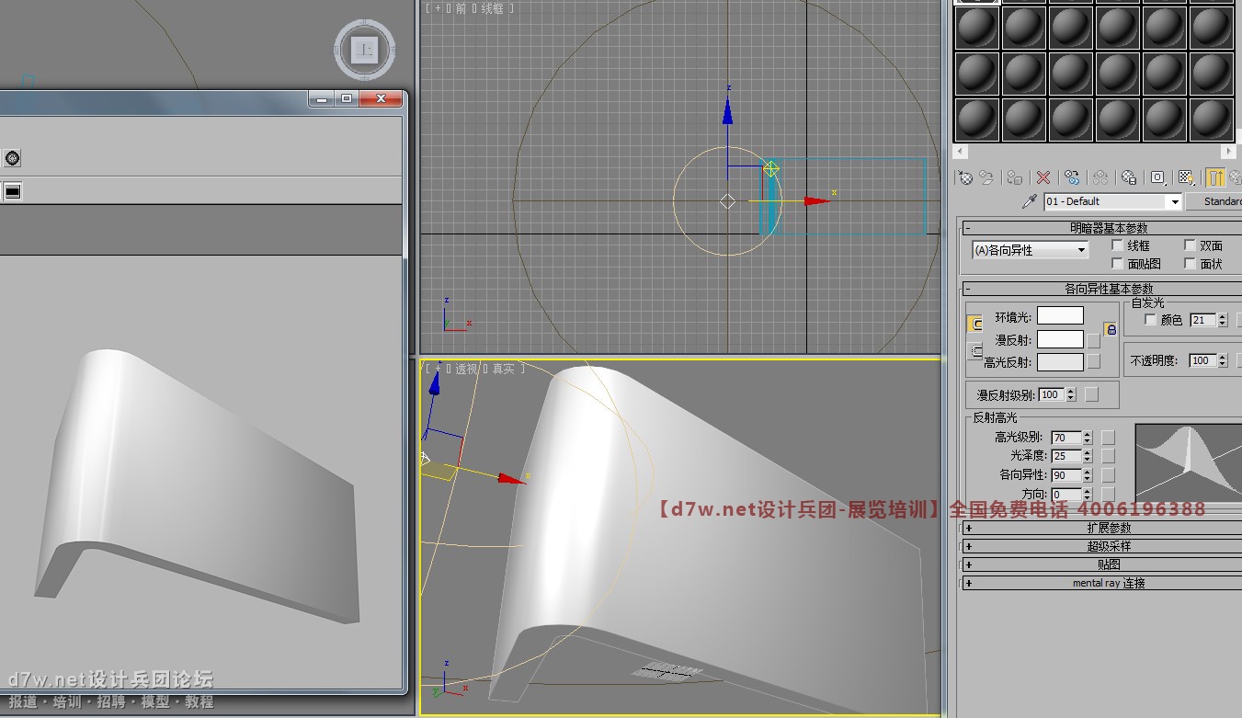Click the 各向异性 value field showing 90
The height and width of the screenshot is (718, 1242).
1066,475
